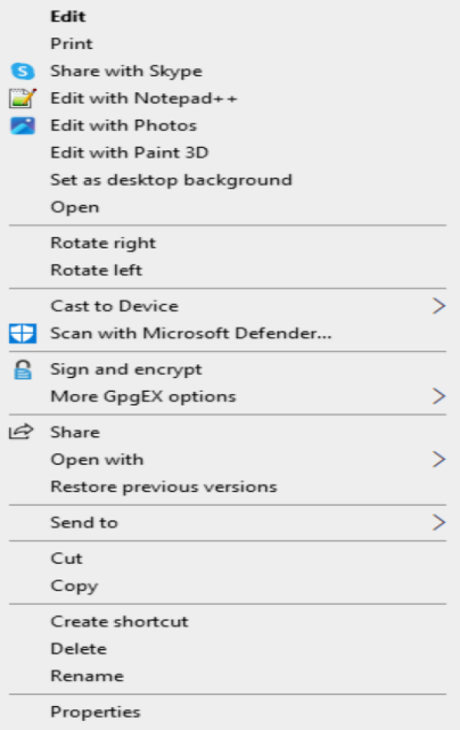The image size is (460, 730).
Task: Open the file with Edit with Paint 3D
Action: pyautogui.click(x=129, y=153)
